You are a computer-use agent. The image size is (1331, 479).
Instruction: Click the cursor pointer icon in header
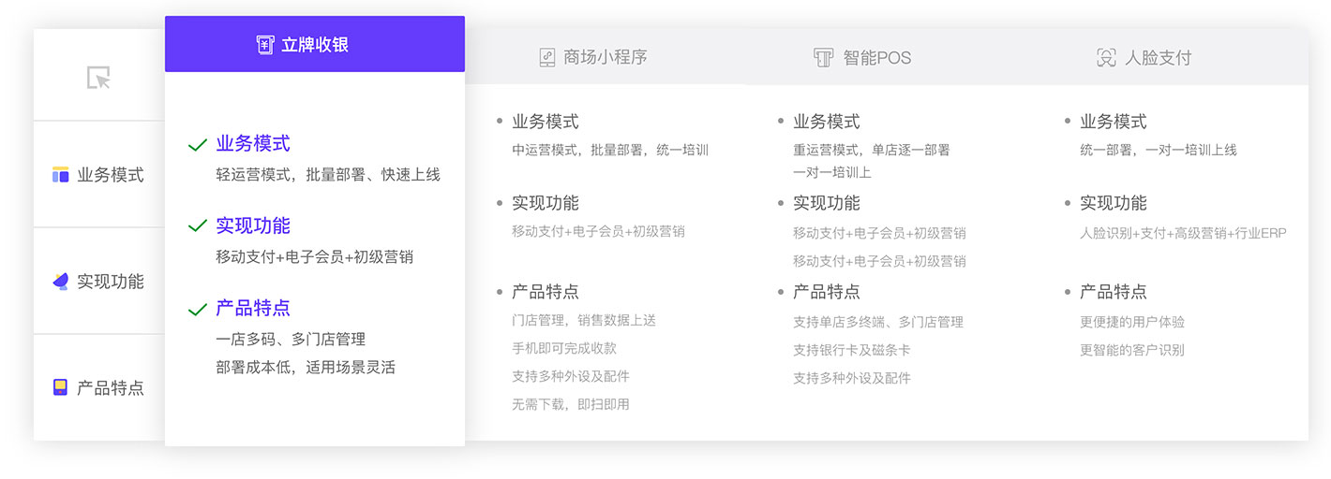pos(98,78)
